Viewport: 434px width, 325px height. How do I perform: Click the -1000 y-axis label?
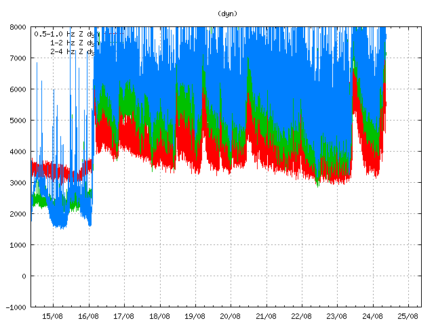[x=16, y=307]
